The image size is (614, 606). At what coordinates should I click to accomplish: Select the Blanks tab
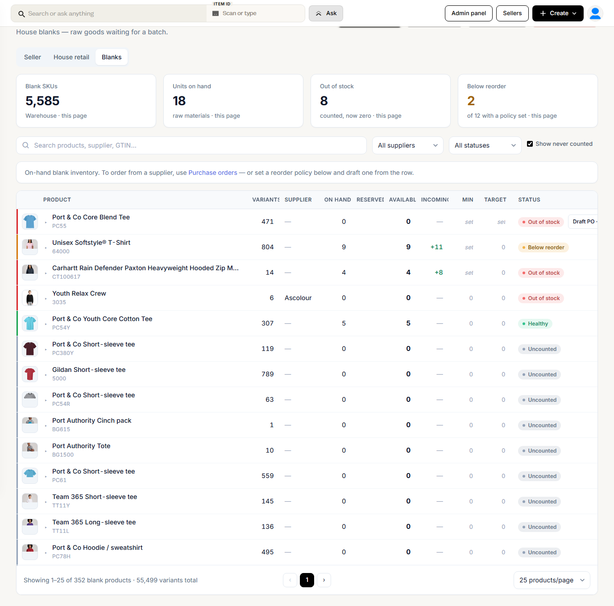112,57
